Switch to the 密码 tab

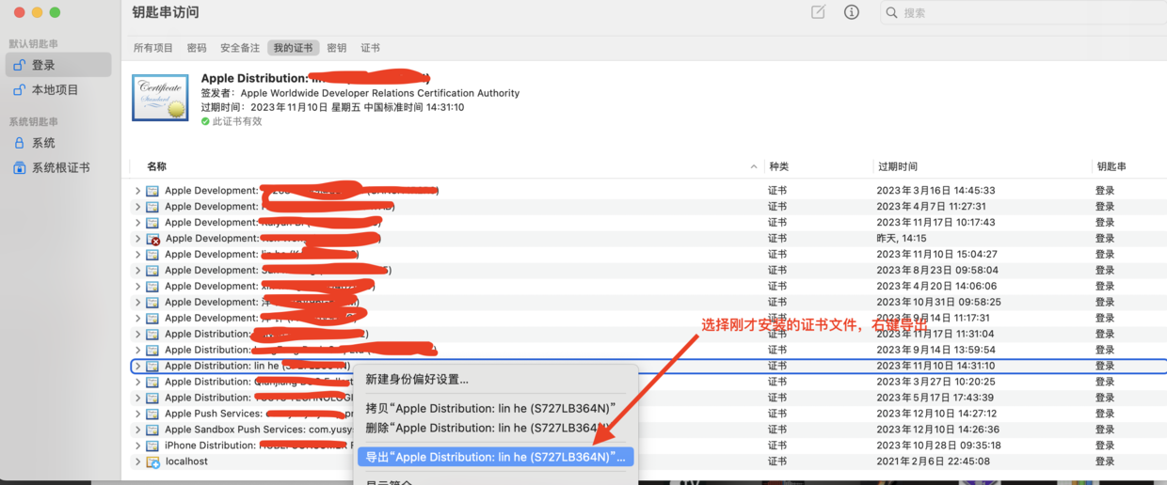pos(197,48)
